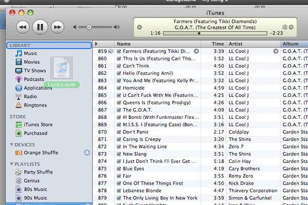This screenshot has height=205, width=308.
Task: Uncheck the This Is Us track checkbox
Action: pos(119,58)
